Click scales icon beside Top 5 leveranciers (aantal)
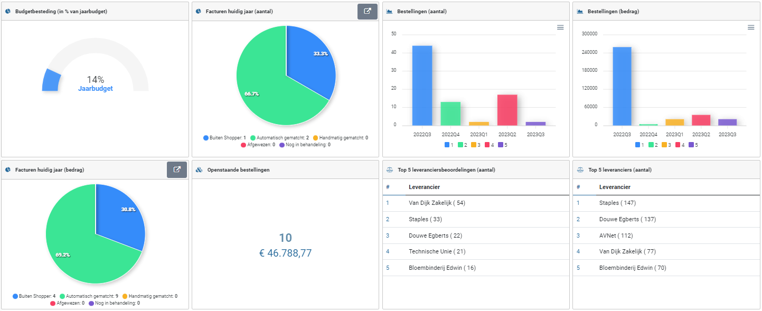762x311 pixels. (x=580, y=170)
